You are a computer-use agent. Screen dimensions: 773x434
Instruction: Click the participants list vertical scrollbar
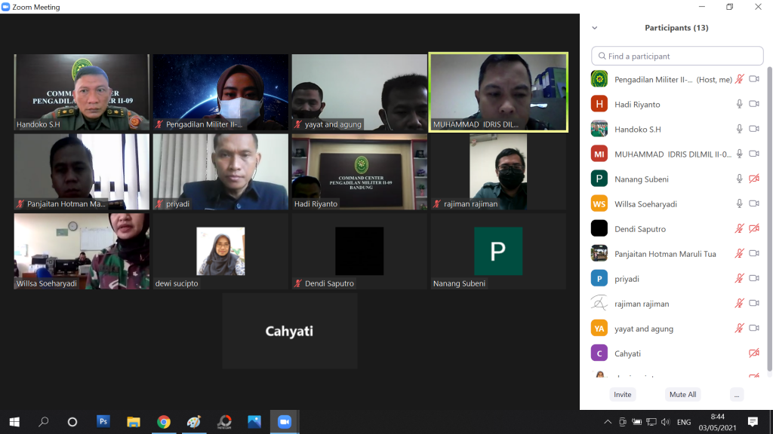(x=769, y=219)
